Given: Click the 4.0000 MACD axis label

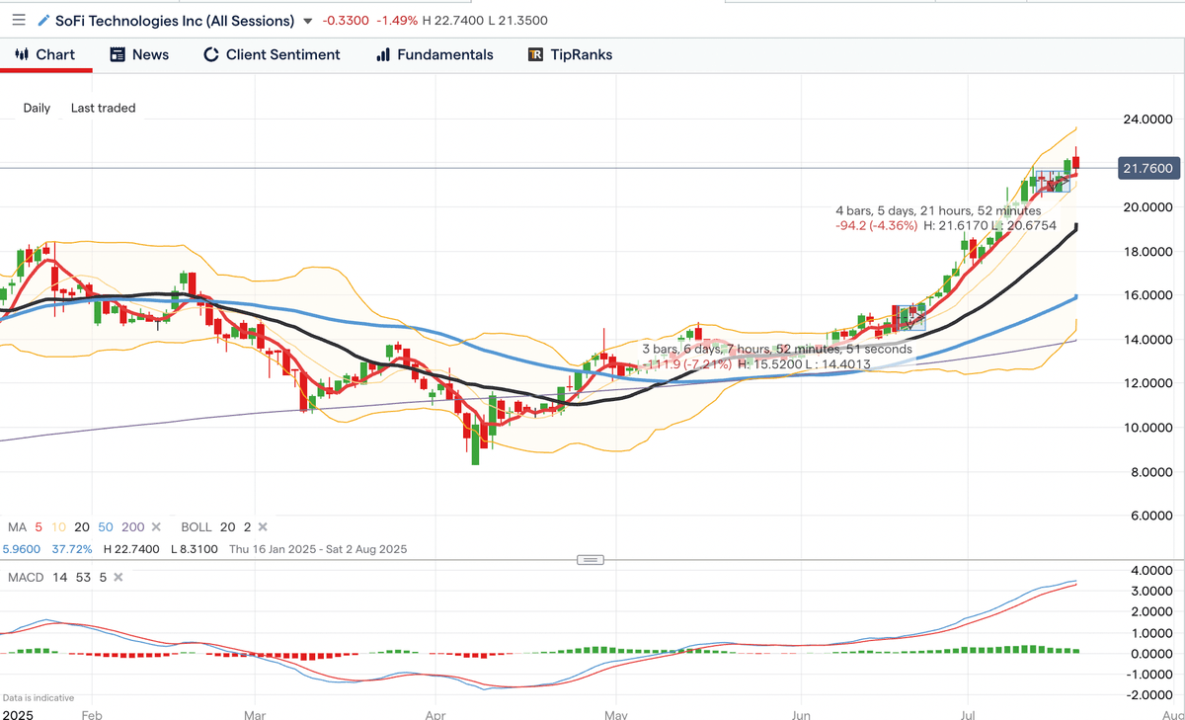Looking at the screenshot, I should (x=1152, y=570).
